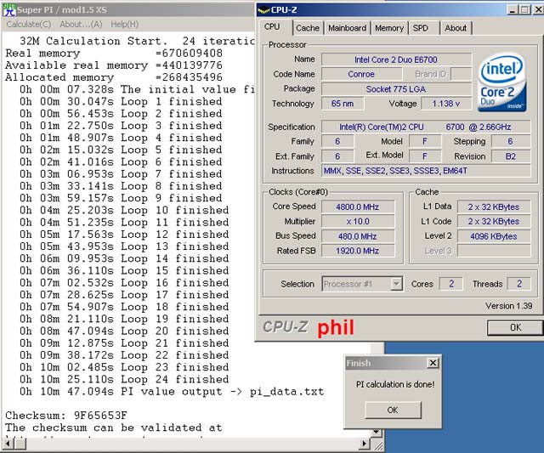Click the CPU-Z title bar icon
Screen dimensions: 544x453
pyautogui.click(x=263, y=9)
